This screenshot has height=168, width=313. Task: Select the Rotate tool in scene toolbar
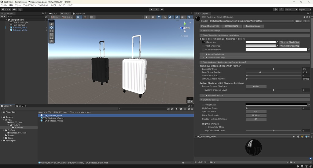(x=51, y=31)
